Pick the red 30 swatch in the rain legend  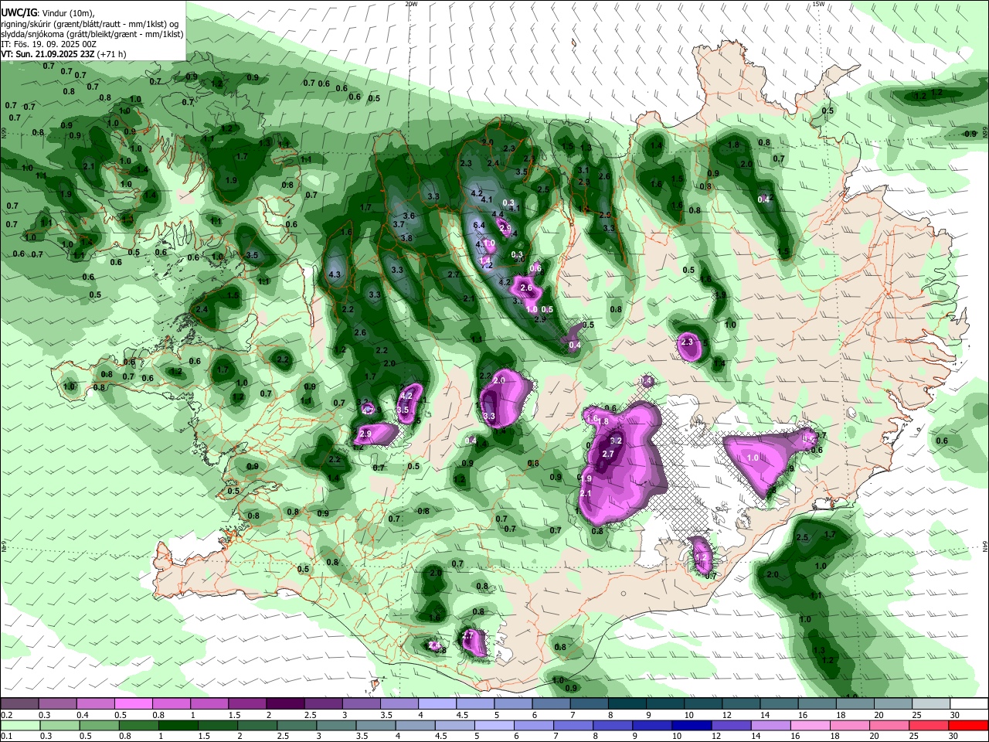[967, 725]
